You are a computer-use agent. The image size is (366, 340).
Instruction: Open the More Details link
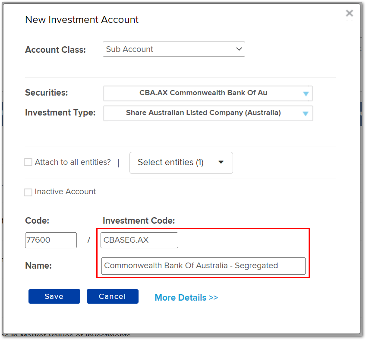tap(186, 298)
